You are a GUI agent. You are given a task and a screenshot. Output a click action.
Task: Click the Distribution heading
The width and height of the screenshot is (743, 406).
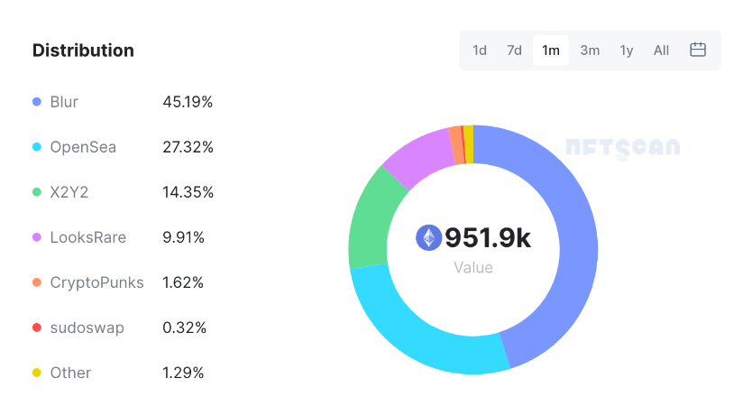point(83,51)
